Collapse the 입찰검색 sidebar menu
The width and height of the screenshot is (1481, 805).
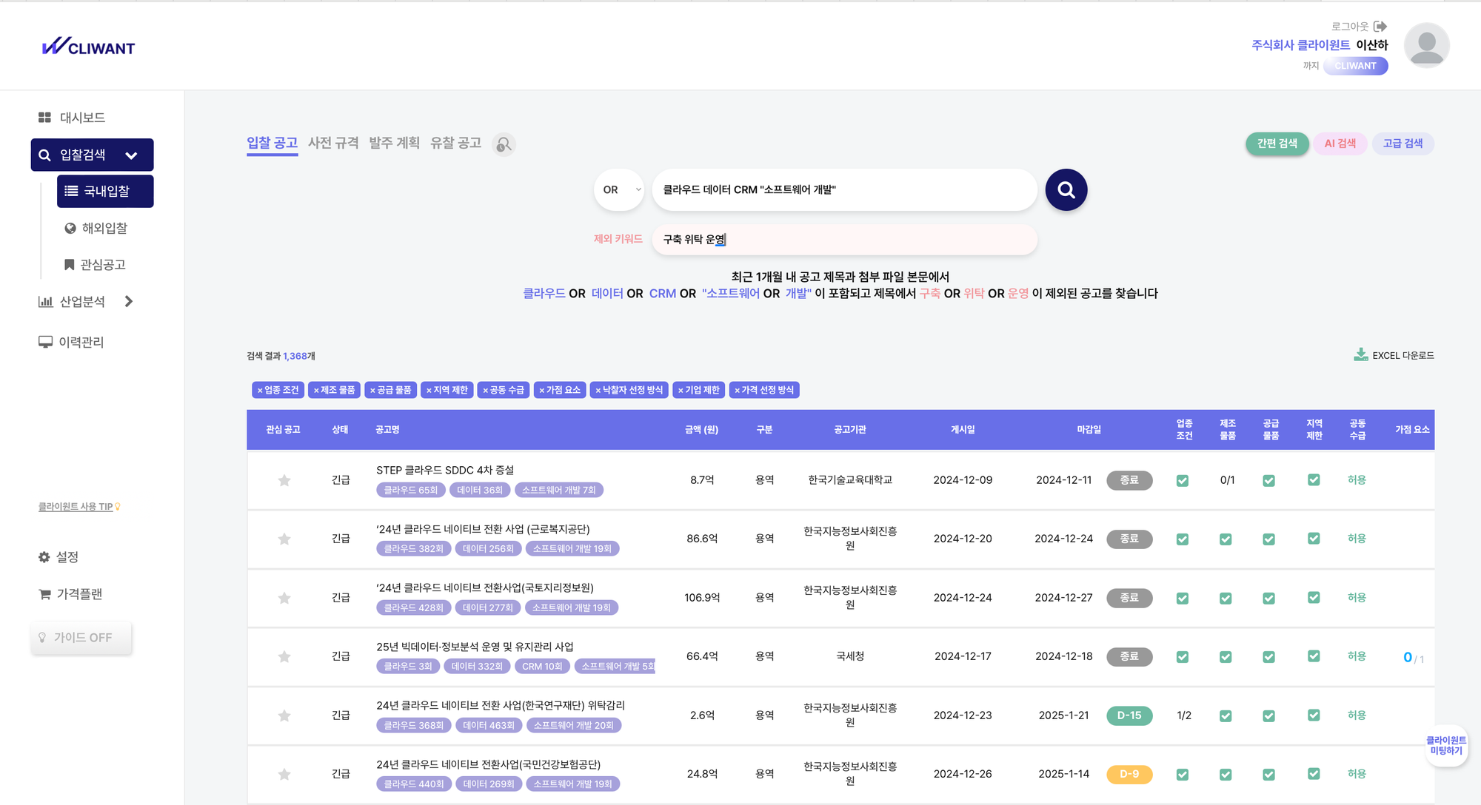point(131,155)
